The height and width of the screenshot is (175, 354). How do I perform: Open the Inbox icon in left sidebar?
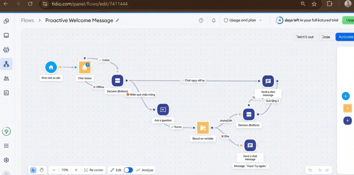pyautogui.click(x=6, y=35)
